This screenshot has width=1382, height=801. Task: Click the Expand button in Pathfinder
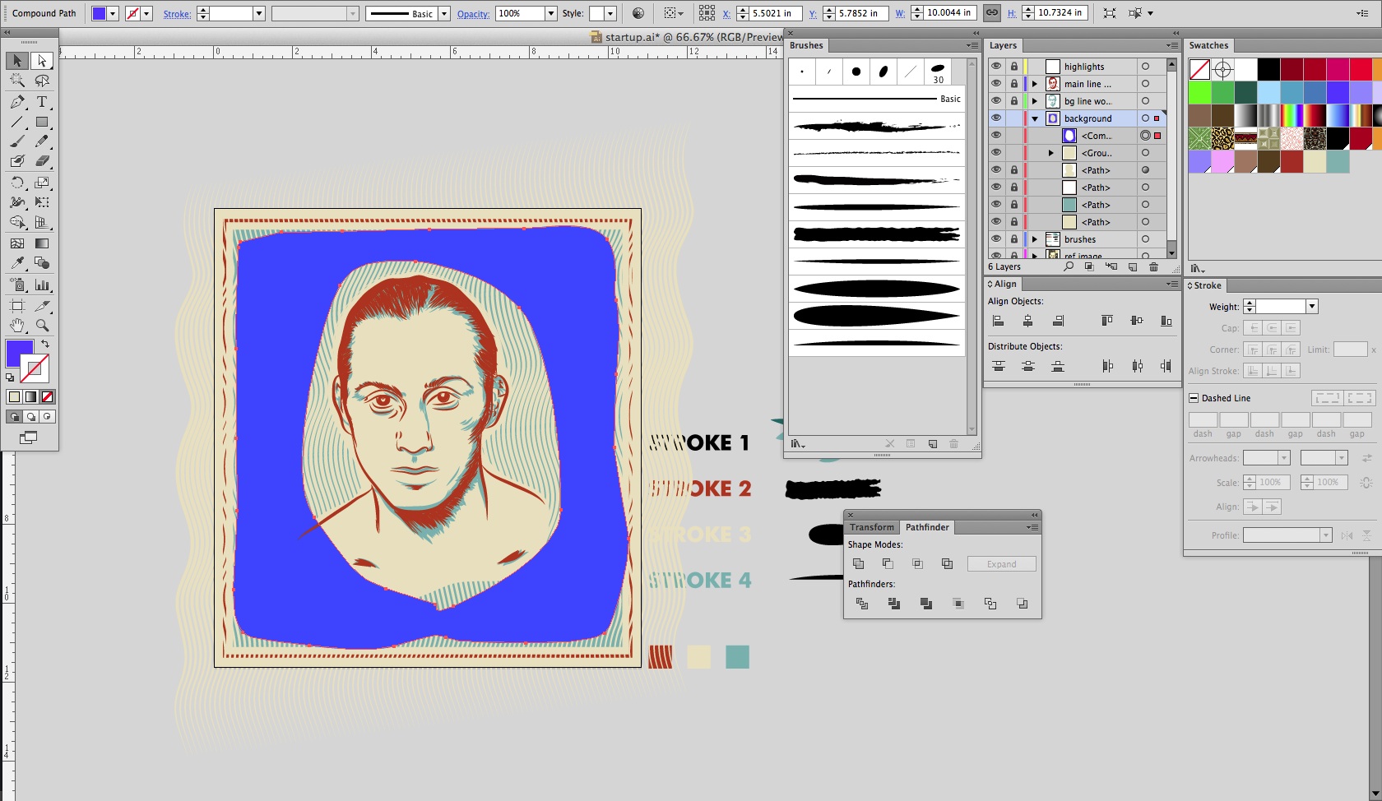1001,564
